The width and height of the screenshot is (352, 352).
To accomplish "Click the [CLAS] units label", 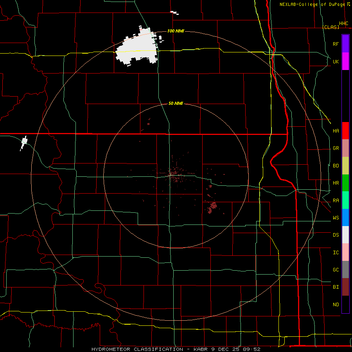I will pos(330,27).
